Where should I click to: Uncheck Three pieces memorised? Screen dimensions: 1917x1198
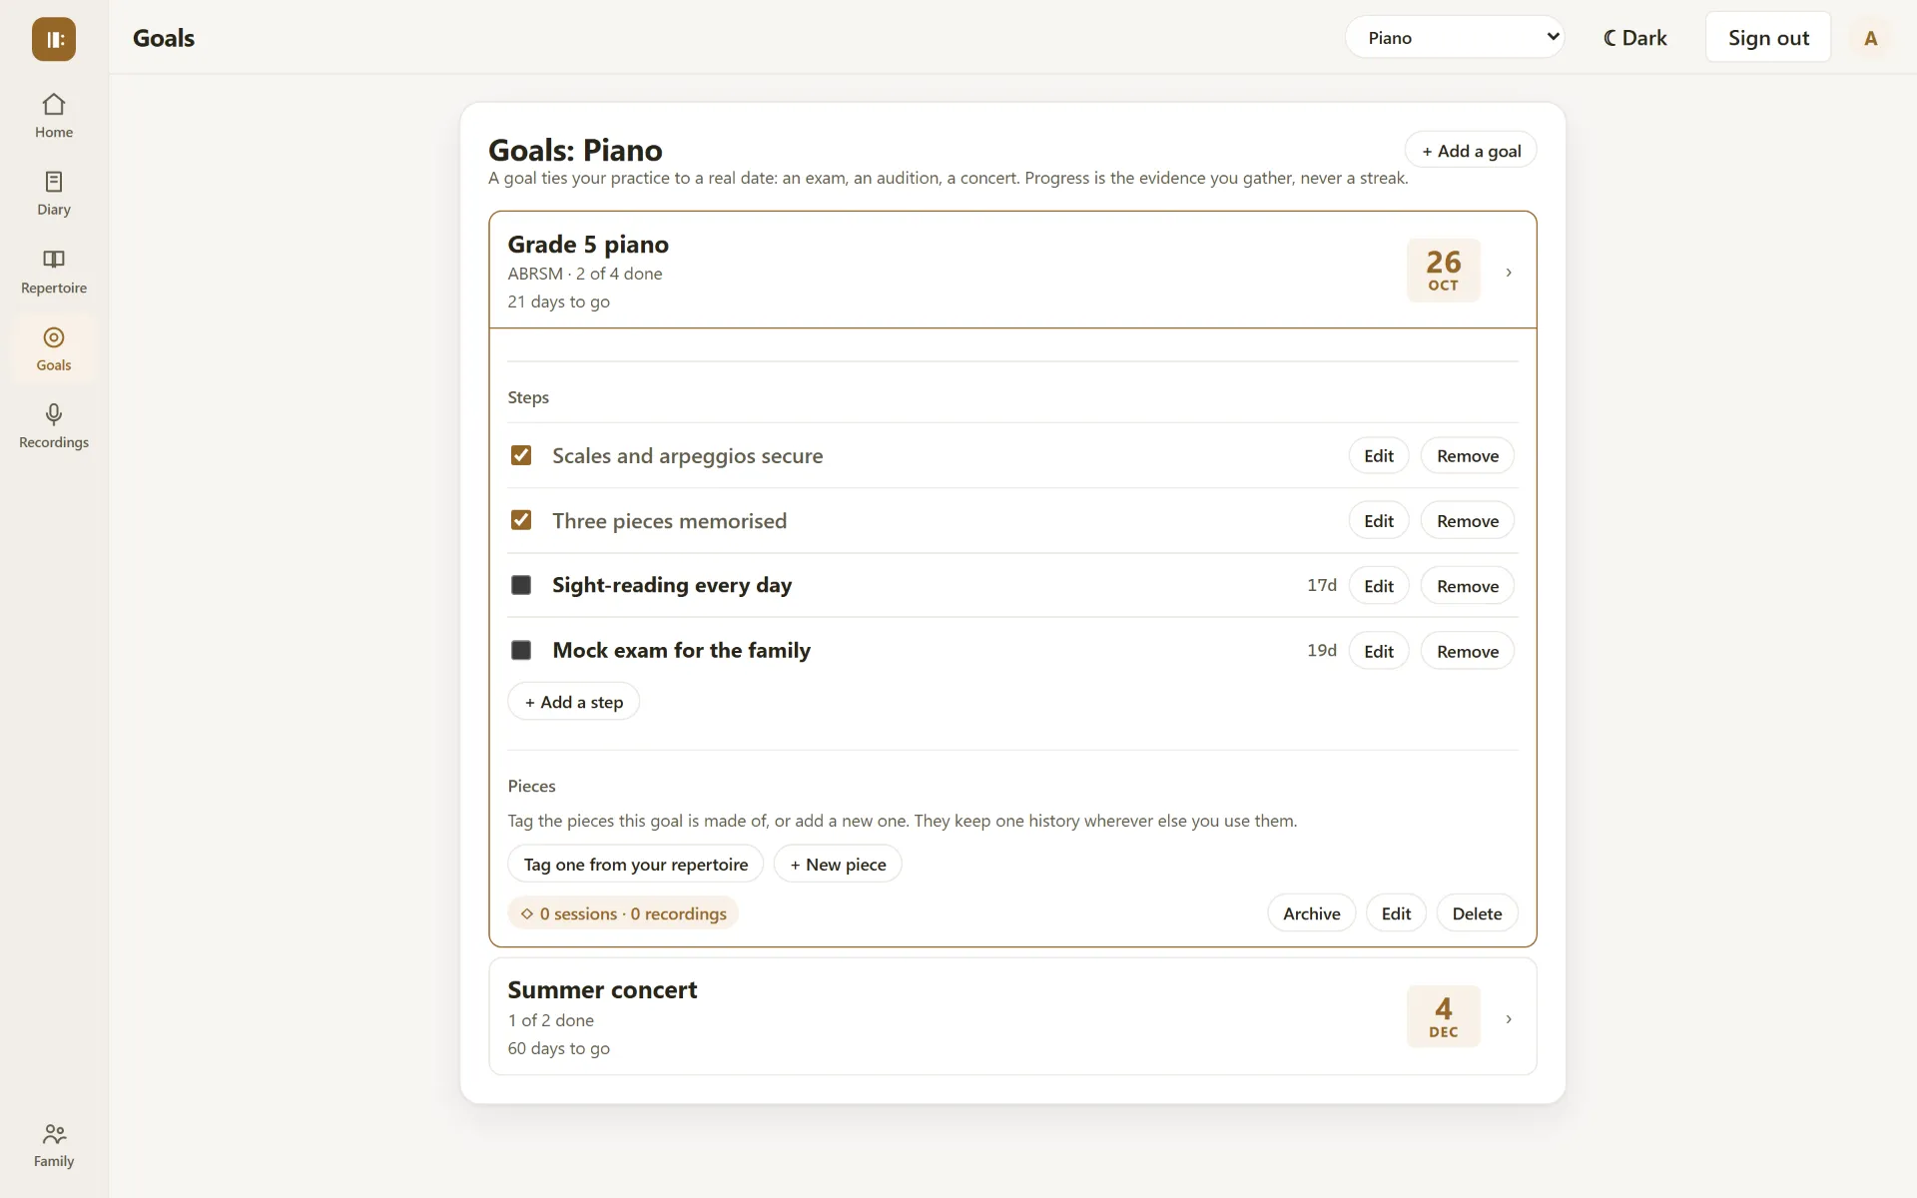tap(521, 520)
